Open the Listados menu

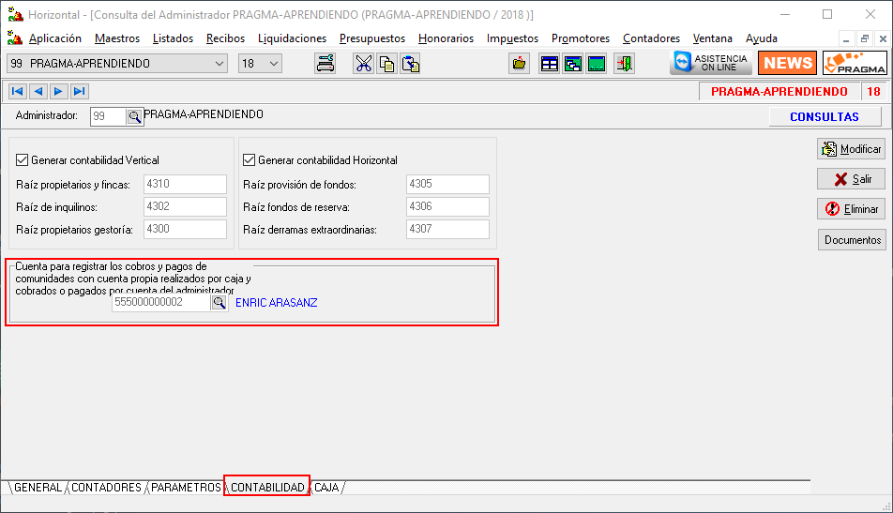point(174,38)
